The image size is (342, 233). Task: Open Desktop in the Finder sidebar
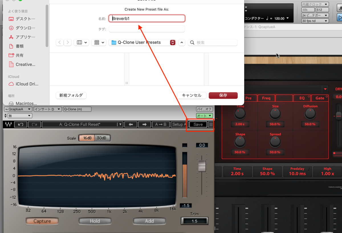click(22, 19)
